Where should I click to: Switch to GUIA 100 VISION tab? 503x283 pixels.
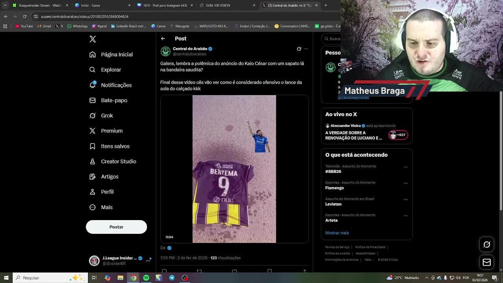[227, 6]
